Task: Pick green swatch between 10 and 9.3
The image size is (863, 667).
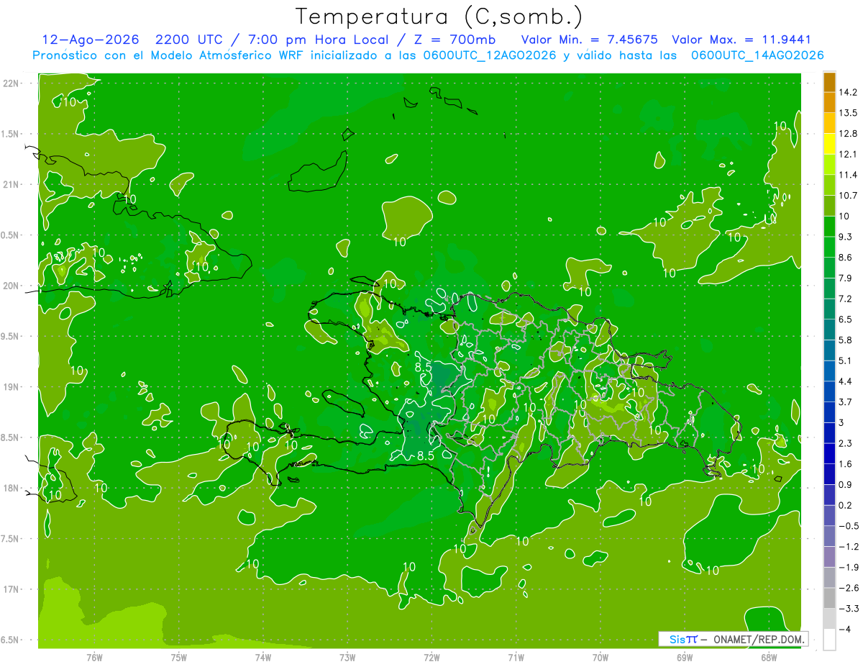Action: click(x=829, y=227)
